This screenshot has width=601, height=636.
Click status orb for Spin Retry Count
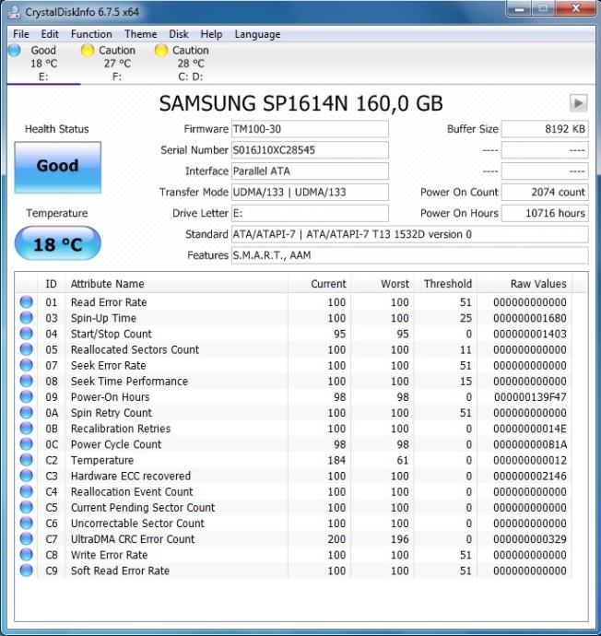[x=27, y=413]
